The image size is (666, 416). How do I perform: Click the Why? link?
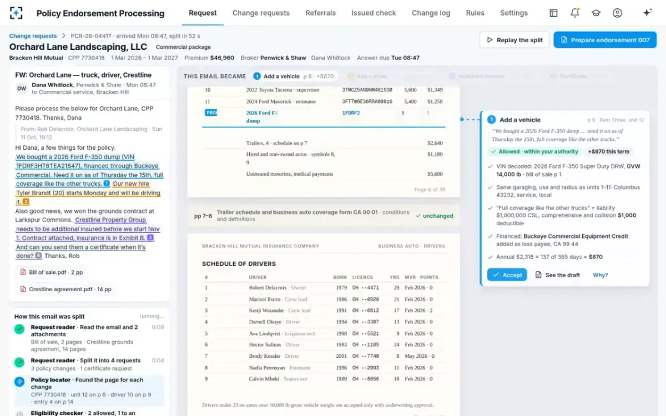[600, 275]
